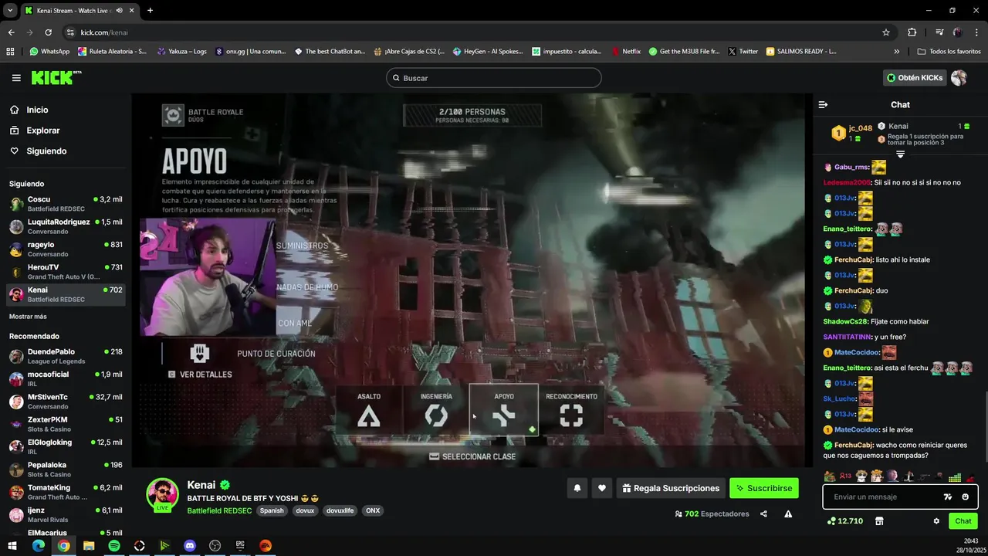
Task: Open chat settings gear
Action: tap(936, 521)
